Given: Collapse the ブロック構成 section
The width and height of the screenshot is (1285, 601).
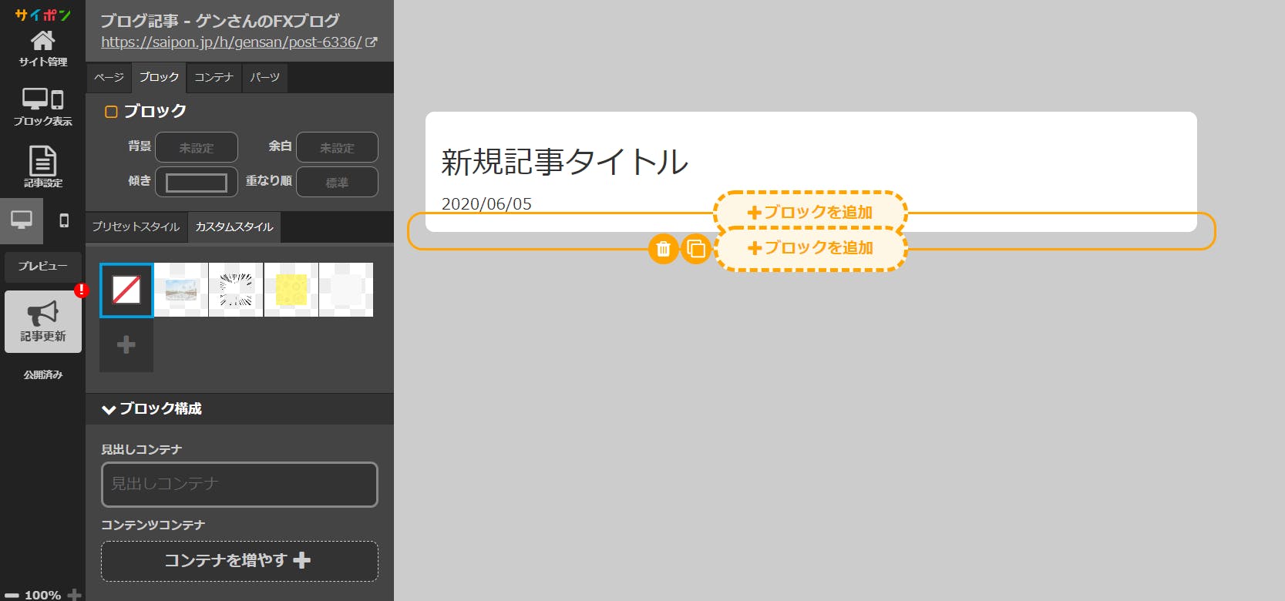Looking at the screenshot, I should click(x=109, y=409).
